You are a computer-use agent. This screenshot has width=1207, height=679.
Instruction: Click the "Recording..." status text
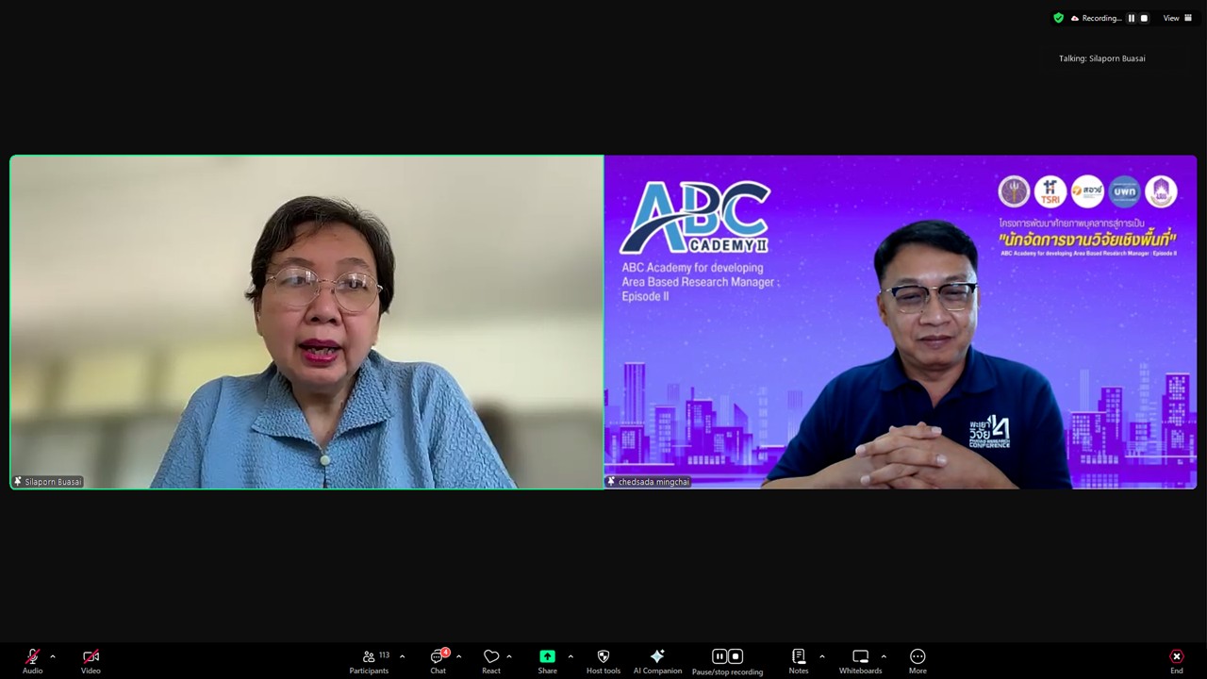(1102, 18)
